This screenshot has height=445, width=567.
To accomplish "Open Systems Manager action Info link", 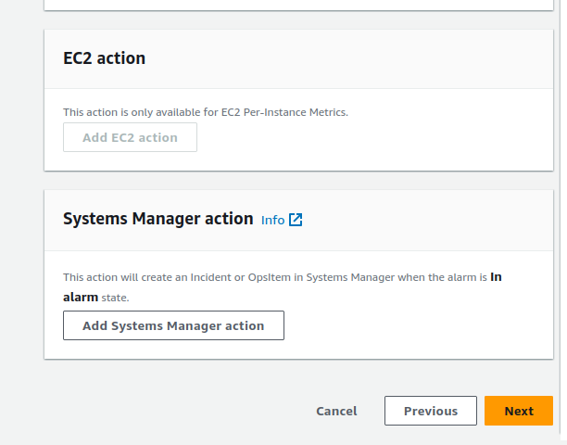I will [272, 220].
